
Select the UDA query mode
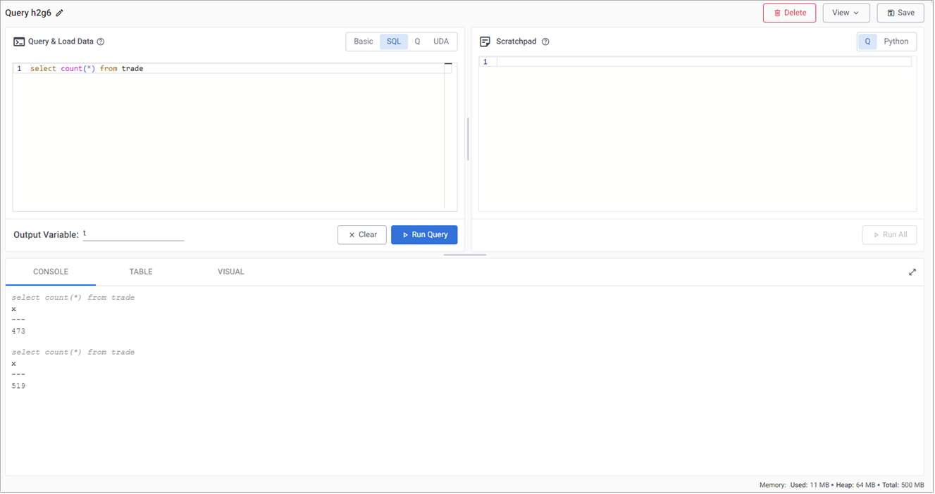pyautogui.click(x=441, y=42)
